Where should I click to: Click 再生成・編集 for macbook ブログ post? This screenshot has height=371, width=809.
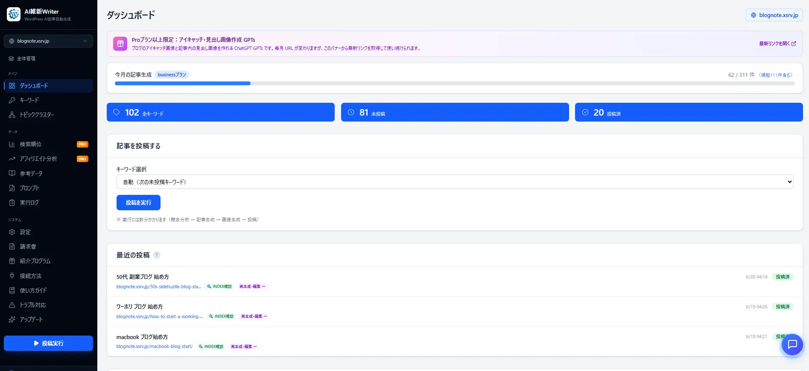click(244, 347)
